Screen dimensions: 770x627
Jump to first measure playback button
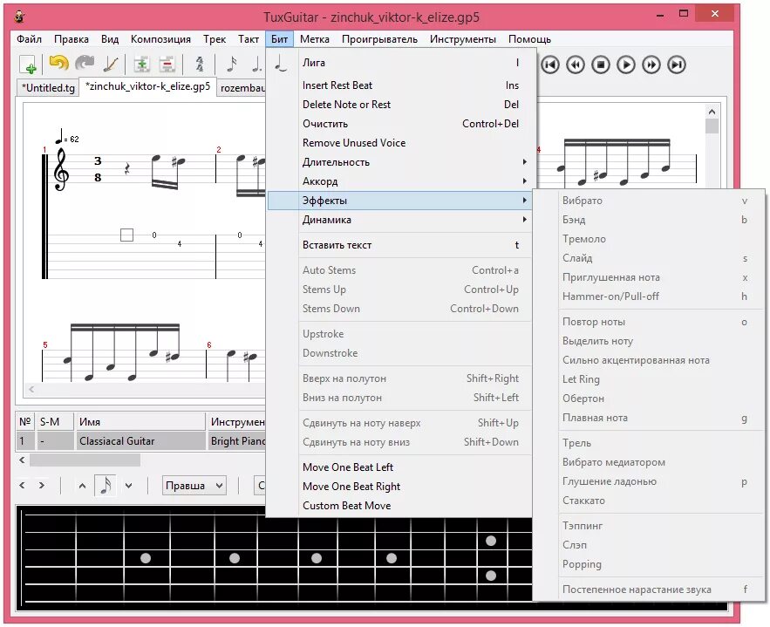point(550,65)
